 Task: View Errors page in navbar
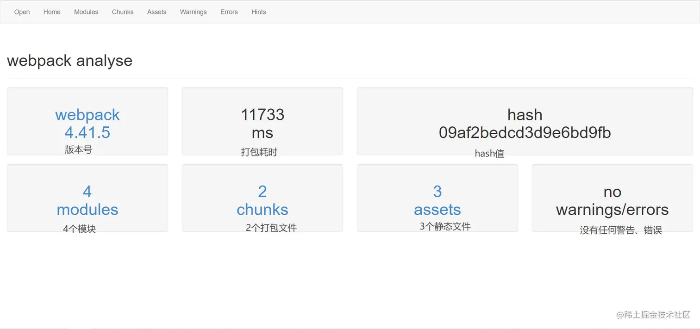[229, 12]
